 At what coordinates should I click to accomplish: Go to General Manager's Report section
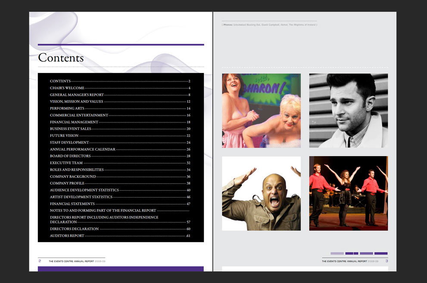click(x=77, y=95)
